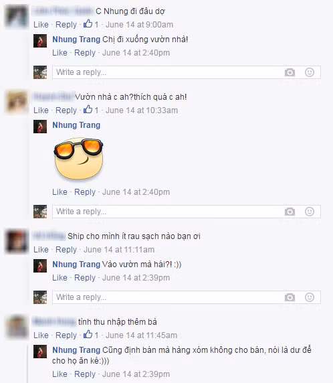This screenshot has width=333, height=383.
Task: Like the 'Ship cho mình ít rau' comment
Action: 41,250
